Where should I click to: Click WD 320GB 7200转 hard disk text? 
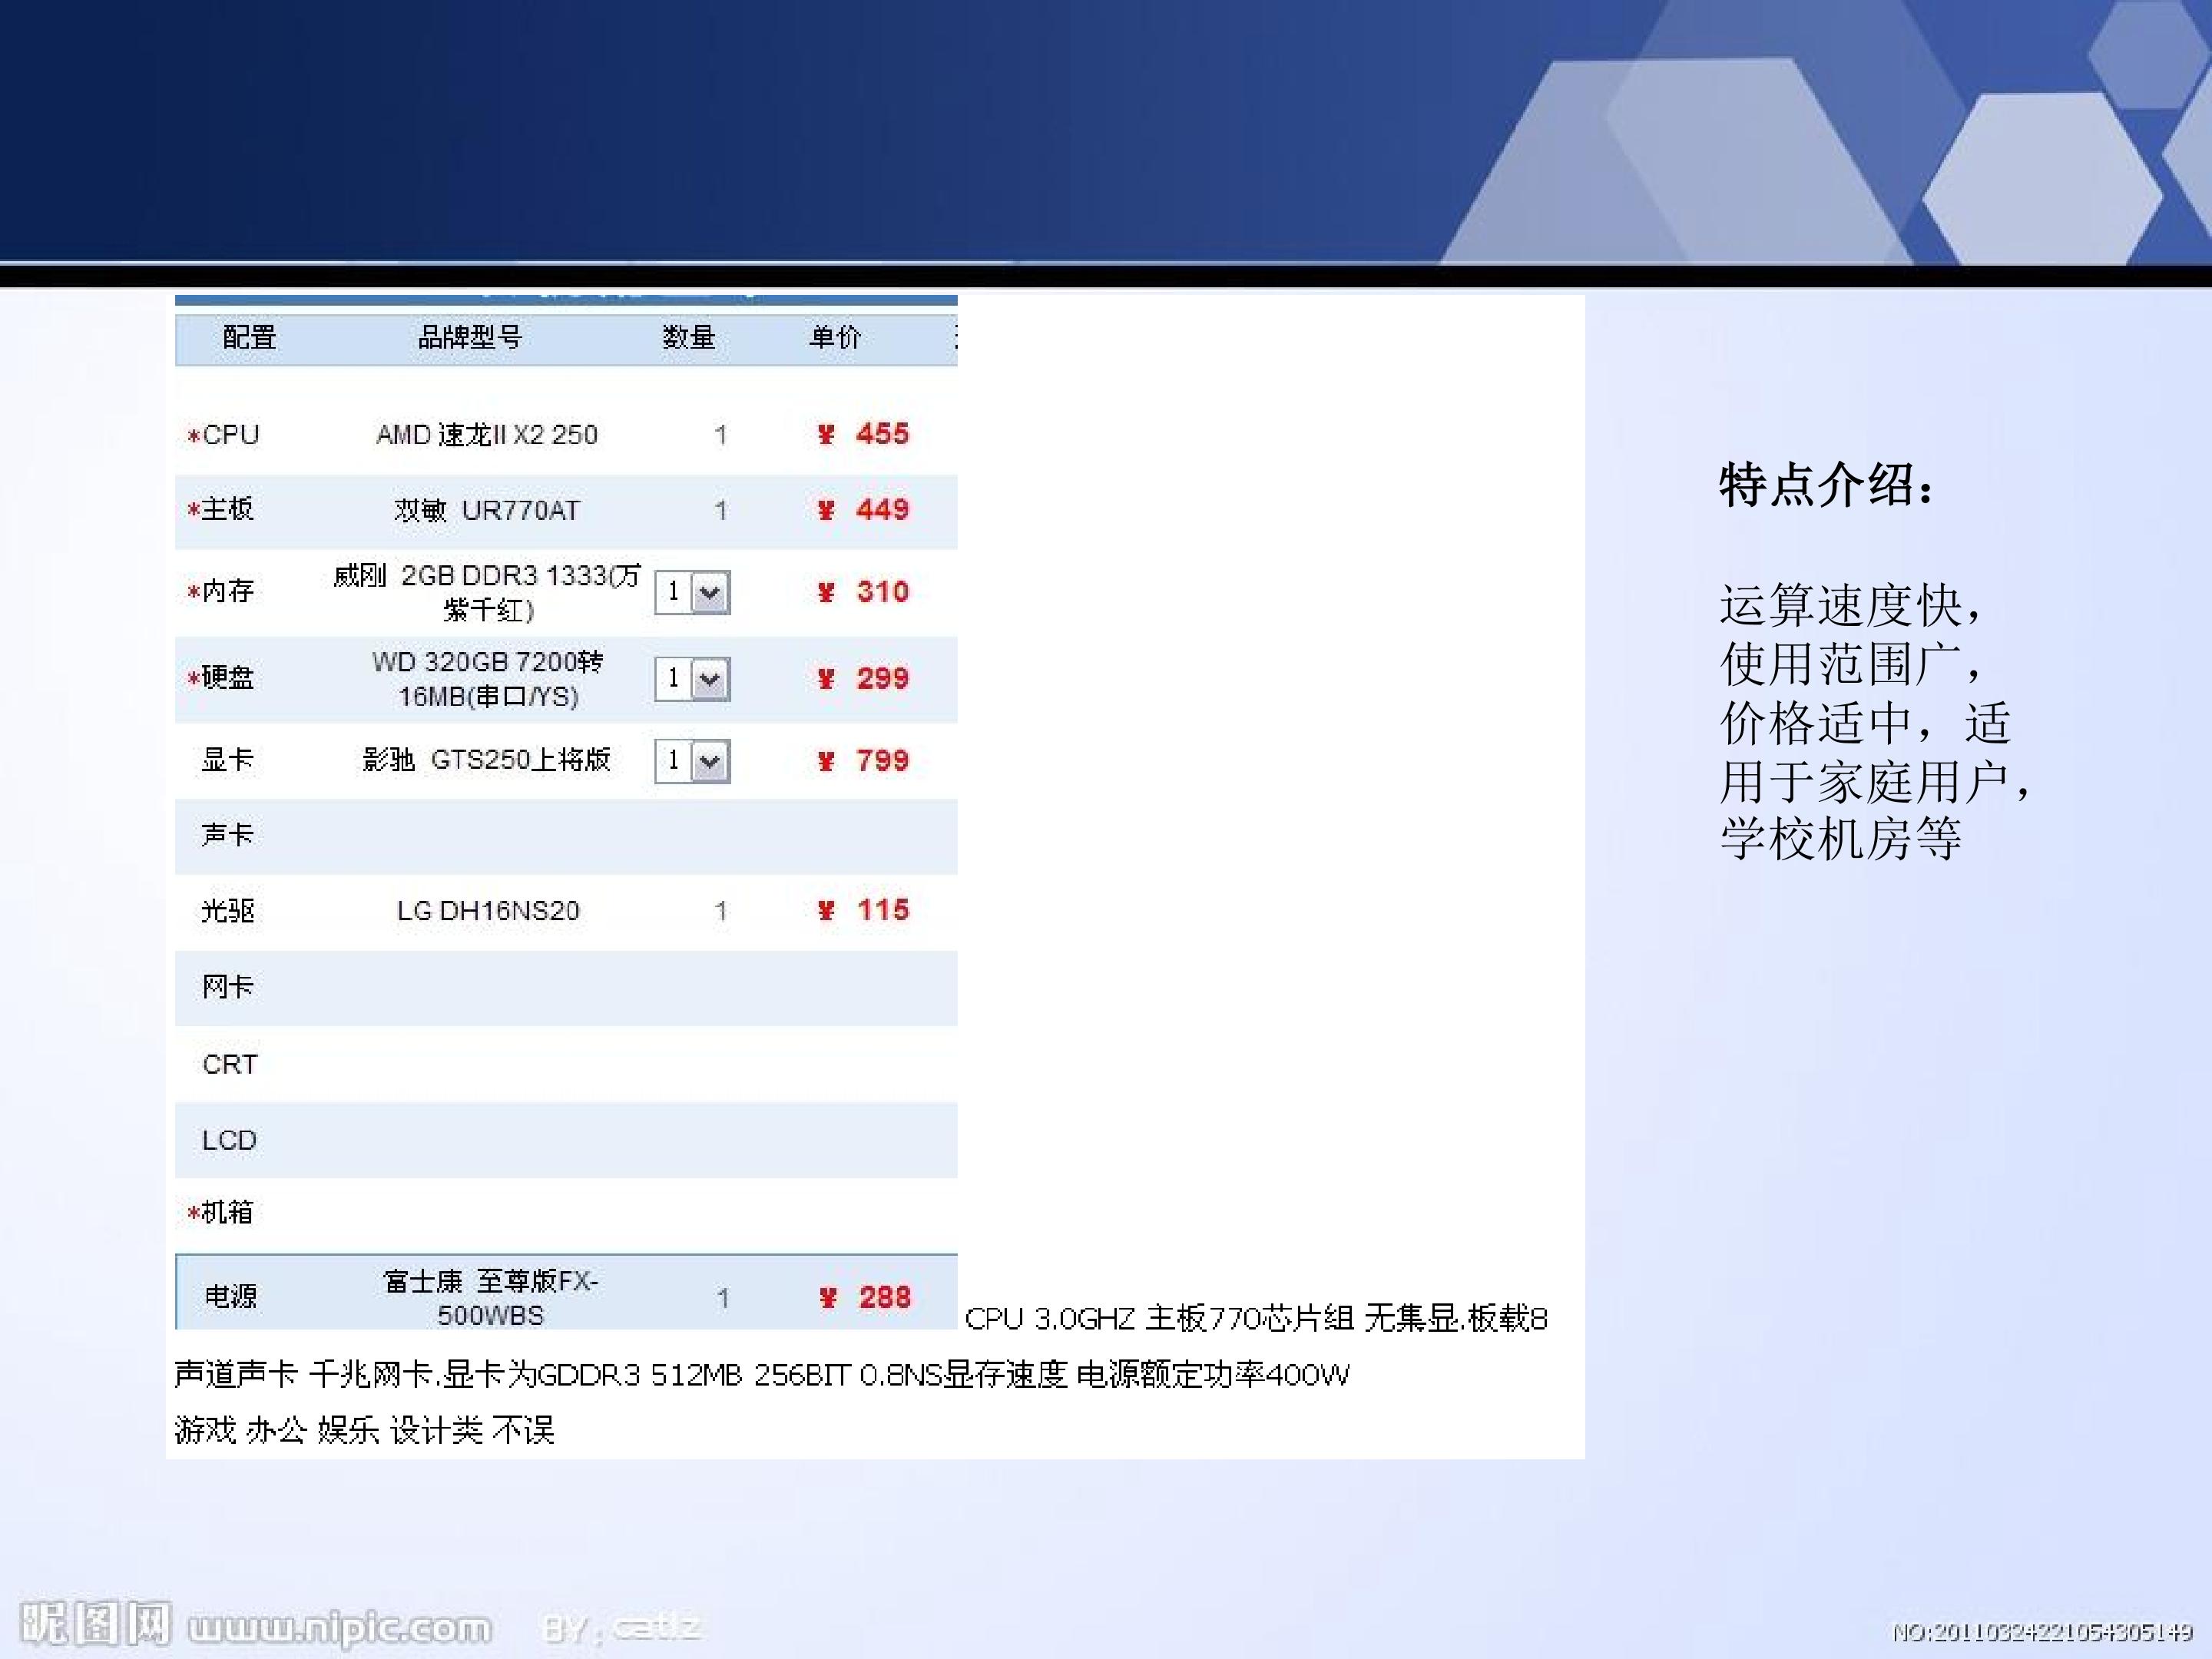click(488, 679)
